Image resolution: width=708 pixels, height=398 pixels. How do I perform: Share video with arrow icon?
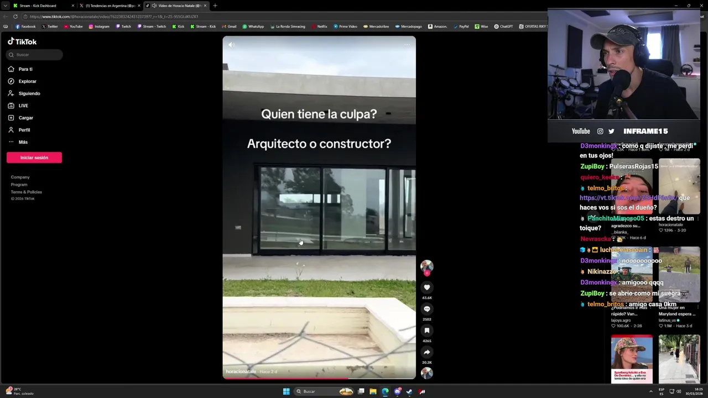pos(426,352)
